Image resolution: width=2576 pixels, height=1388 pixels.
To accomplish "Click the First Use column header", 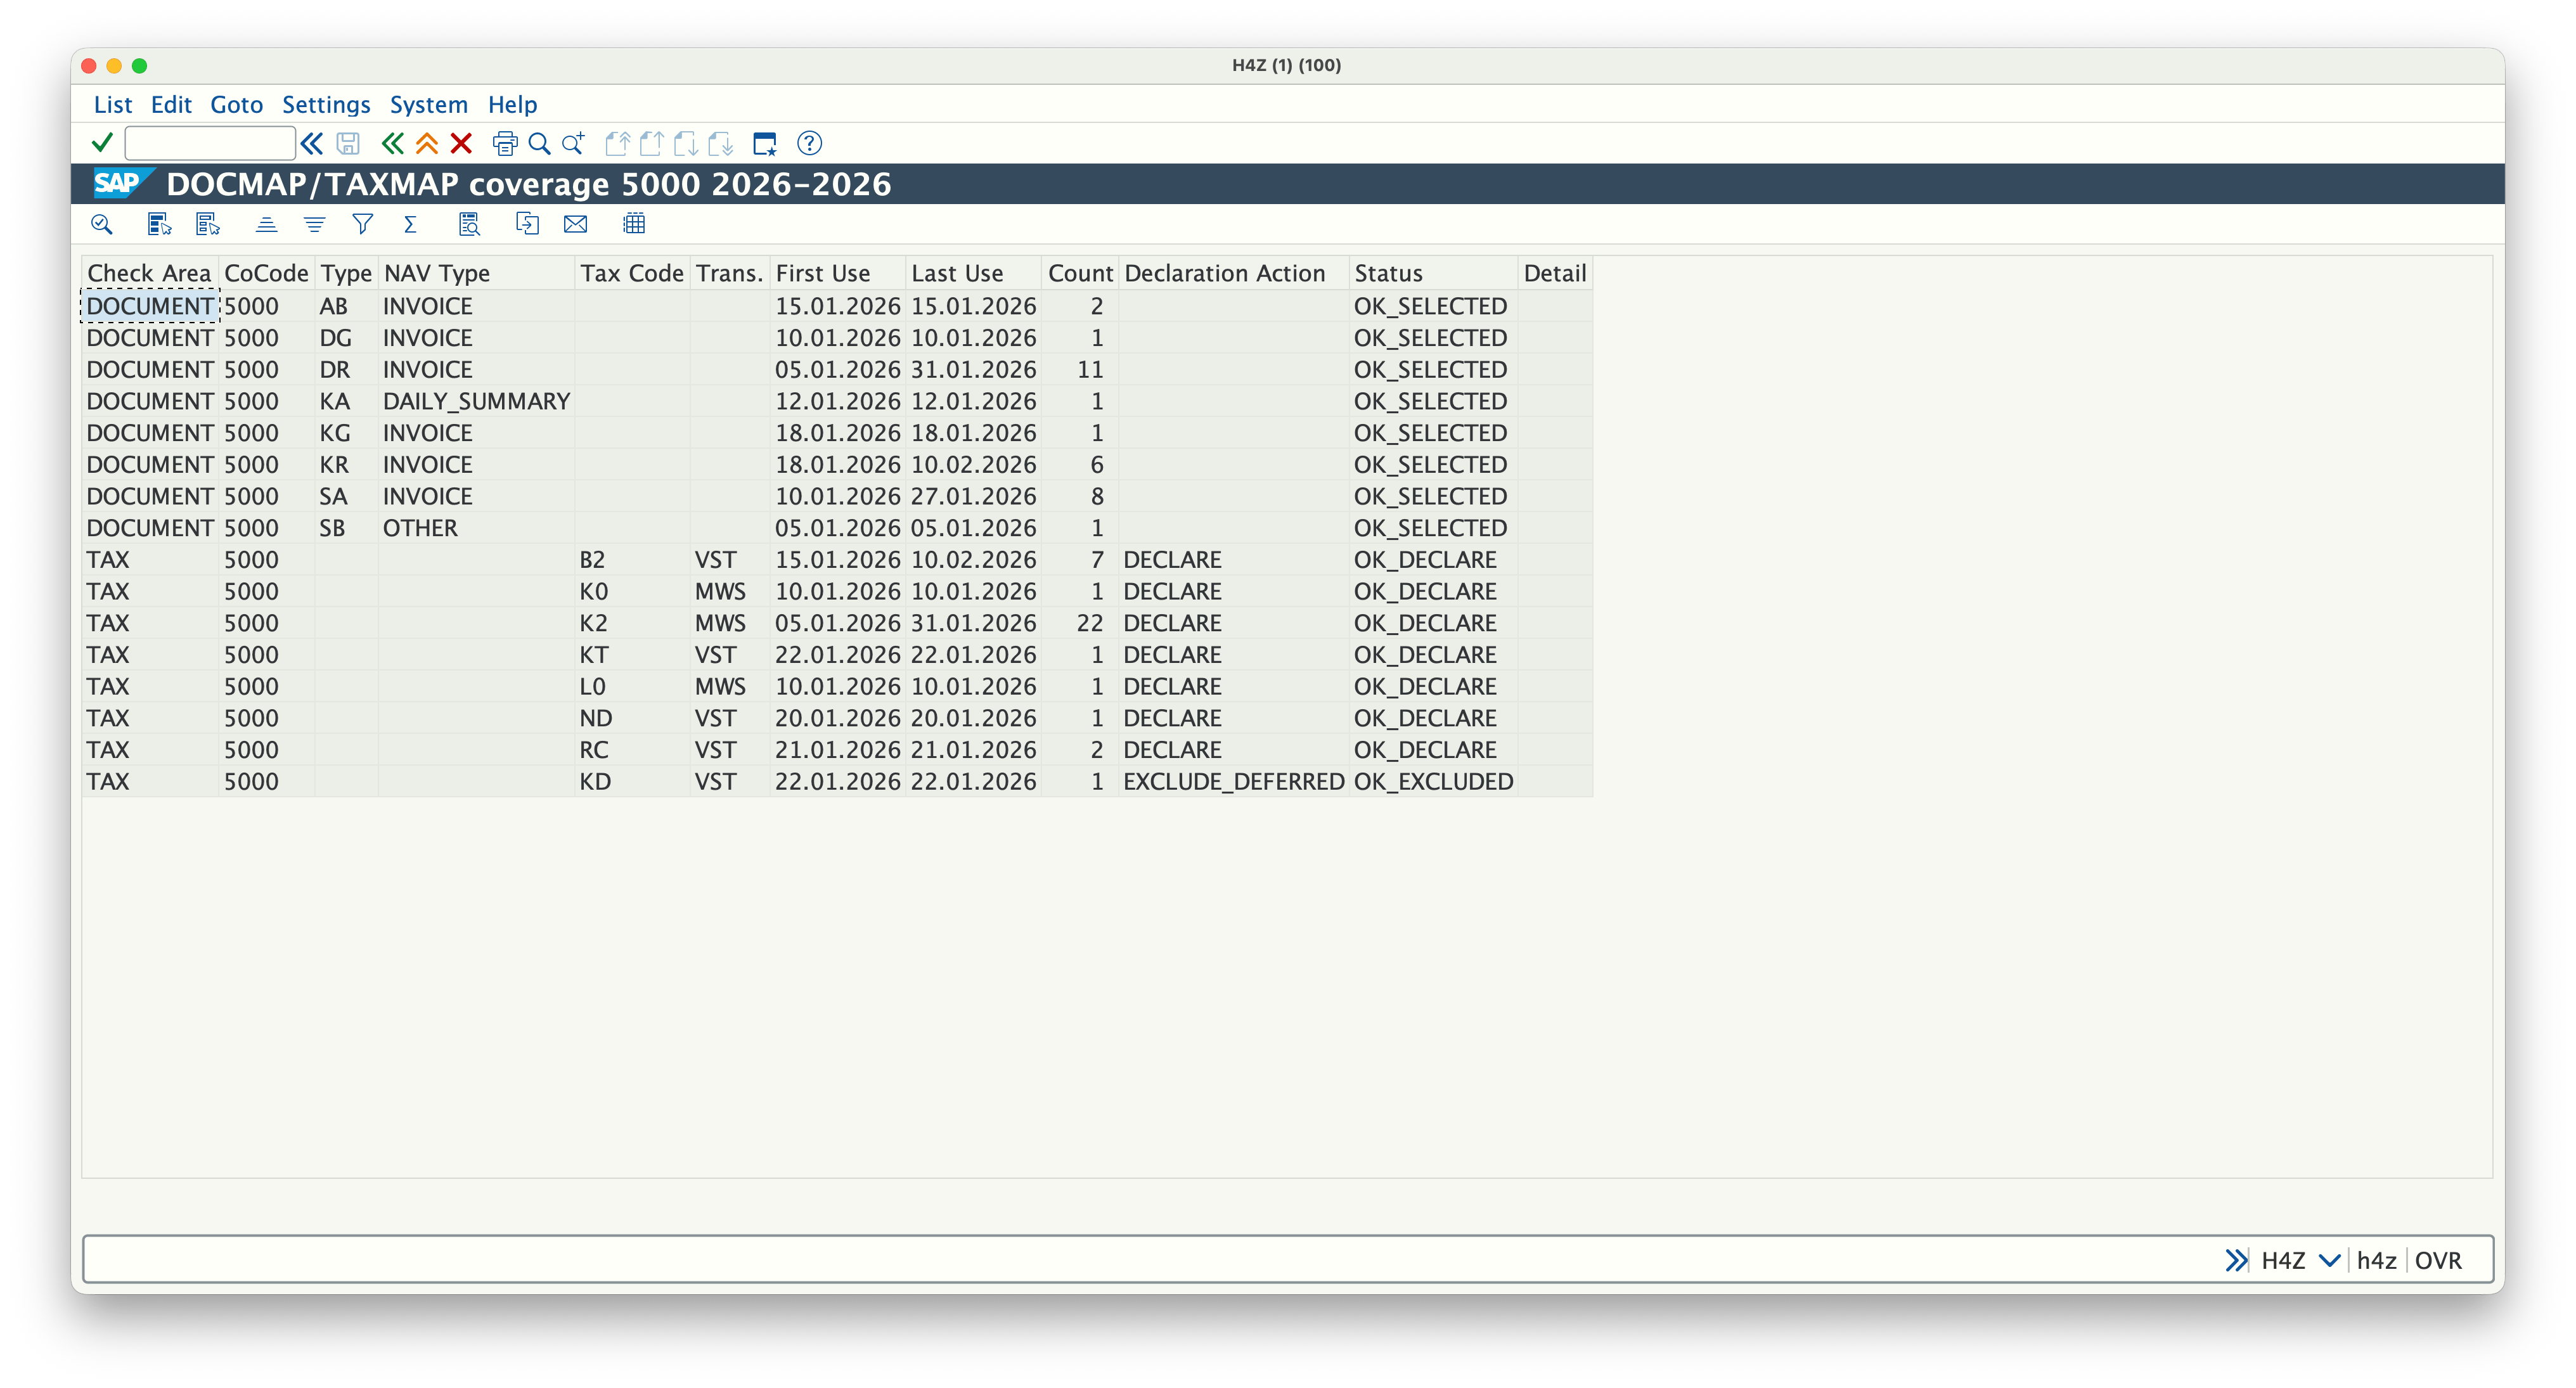I will point(838,273).
